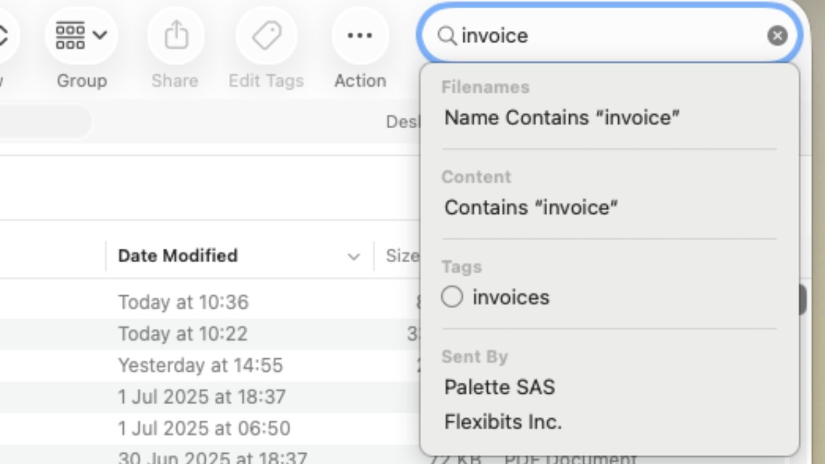
Task: Select the row modified 1 Jul 2025 at 06:50
Action: point(209,429)
